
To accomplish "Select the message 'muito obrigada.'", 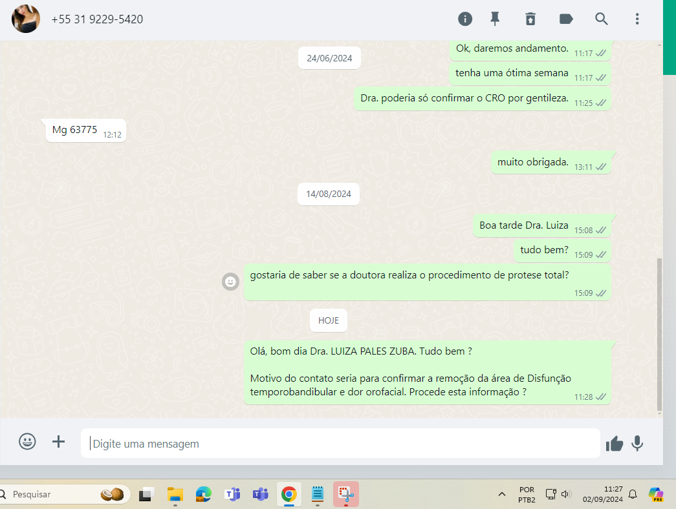I will 551,163.
